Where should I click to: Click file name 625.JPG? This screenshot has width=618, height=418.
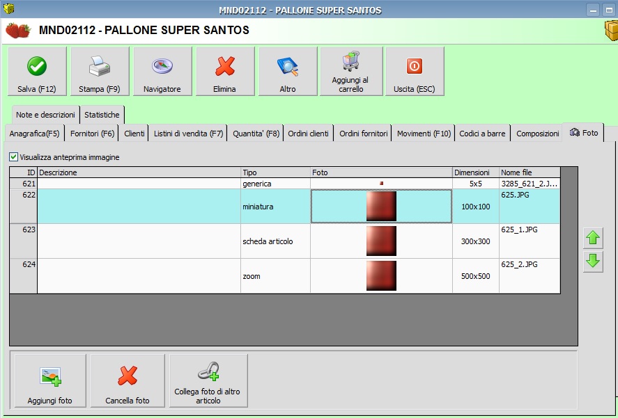(x=515, y=195)
